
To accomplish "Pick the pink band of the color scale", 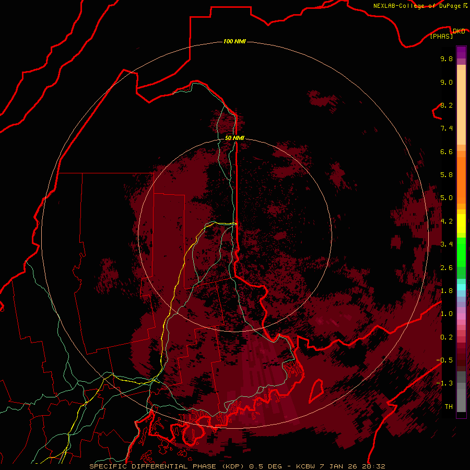I will click(x=461, y=316).
